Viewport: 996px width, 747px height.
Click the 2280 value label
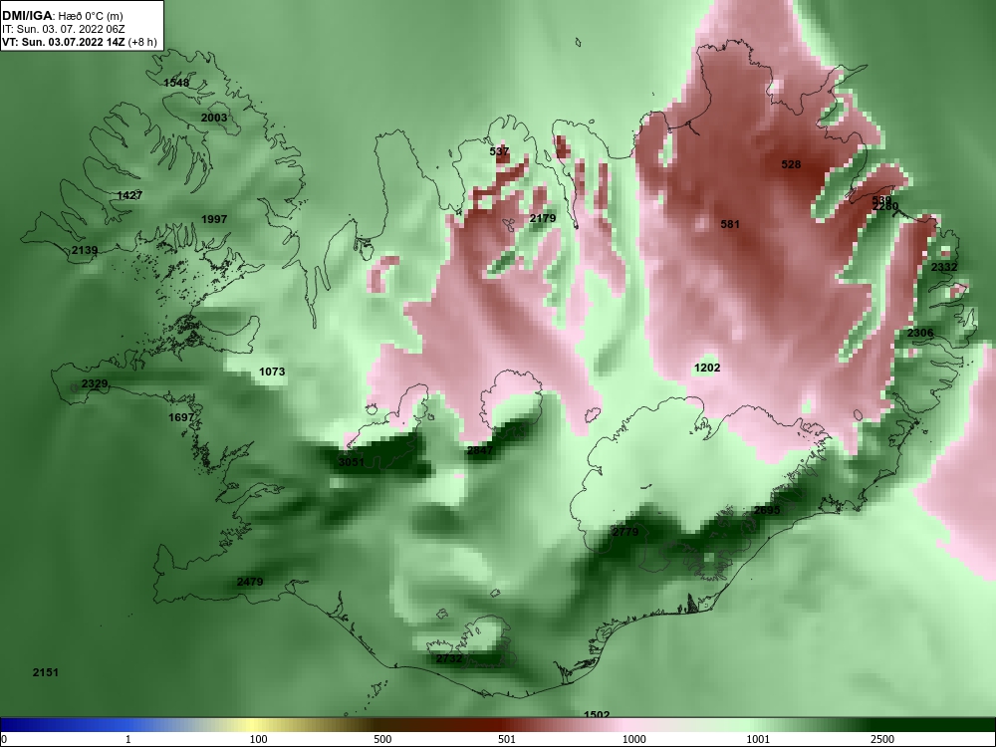coord(885,206)
